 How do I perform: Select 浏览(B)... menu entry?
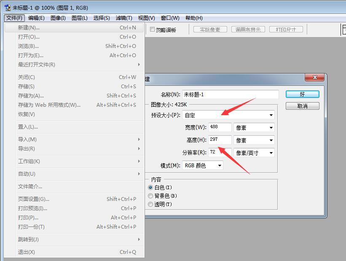tap(75, 46)
